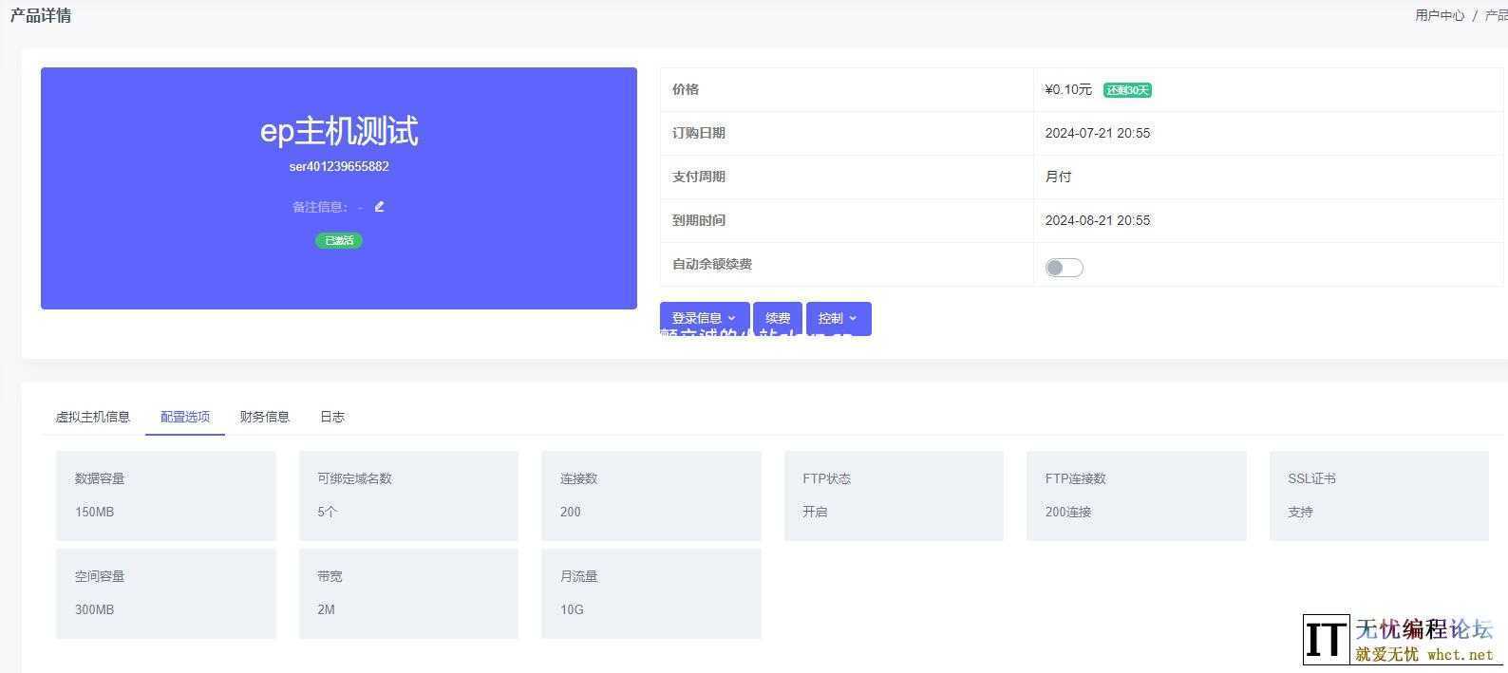Click the 还剩30天 badge next to price

pyautogui.click(x=1127, y=90)
